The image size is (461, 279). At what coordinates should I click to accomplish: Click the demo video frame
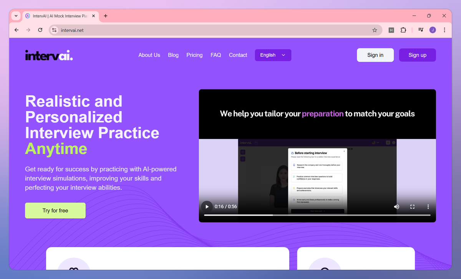pos(317,155)
